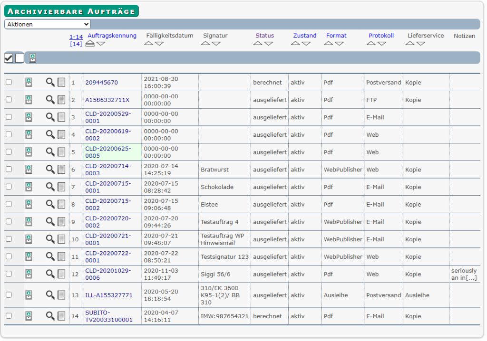Tick checkbox for order 209445670
The width and height of the screenshot is (487, 341).
pyautogui.click(x=9, y=82)
